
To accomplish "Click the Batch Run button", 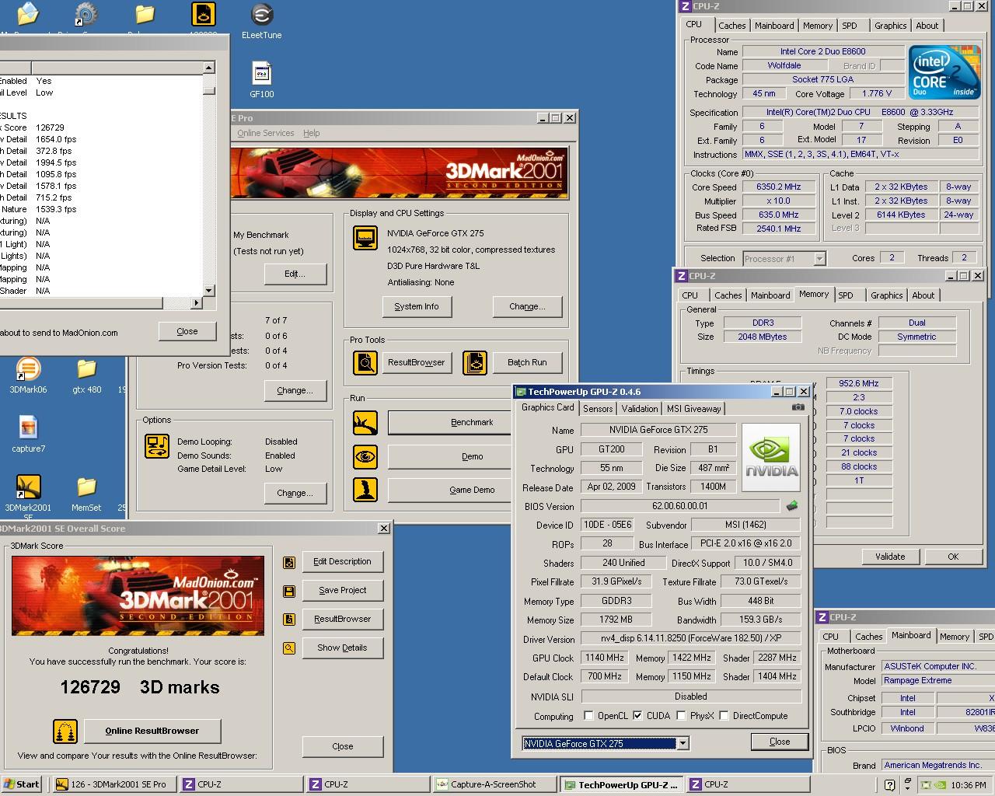I will (527, 362).
